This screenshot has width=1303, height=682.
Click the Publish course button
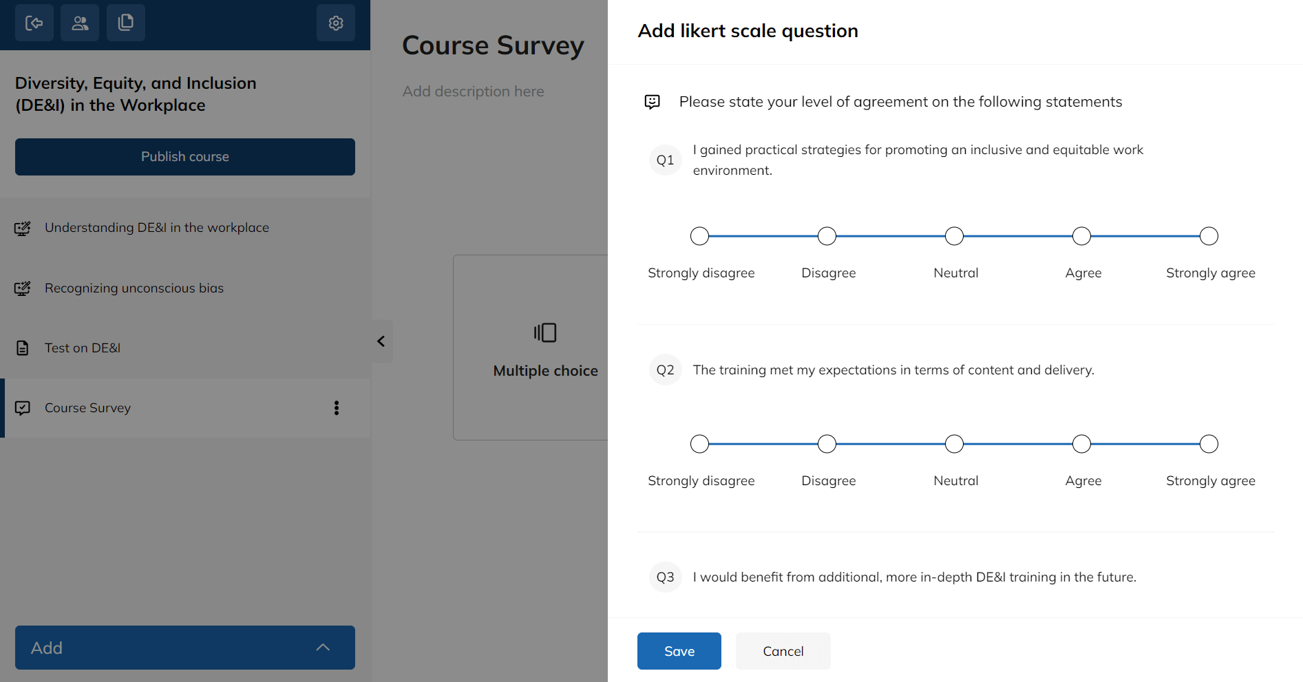coord(184,157)
